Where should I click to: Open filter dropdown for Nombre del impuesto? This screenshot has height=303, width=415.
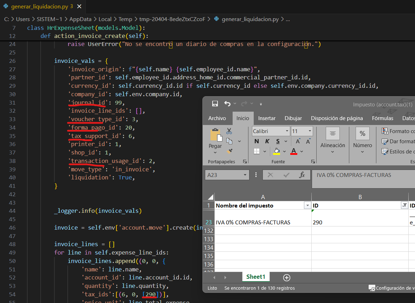click(x=307, y=206)
